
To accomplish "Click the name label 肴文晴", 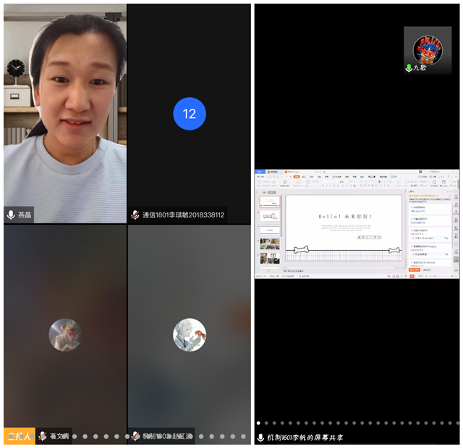I will click(x=59, y=436).
